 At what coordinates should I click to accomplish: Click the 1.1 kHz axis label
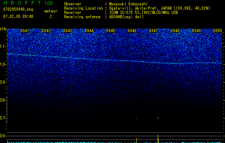pos(3,46)
